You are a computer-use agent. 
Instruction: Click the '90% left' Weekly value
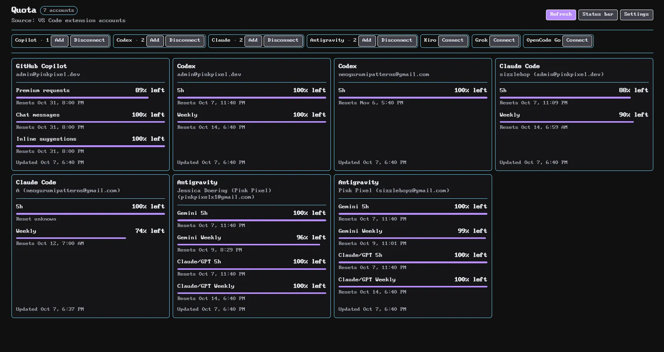(x=633, y=115)
